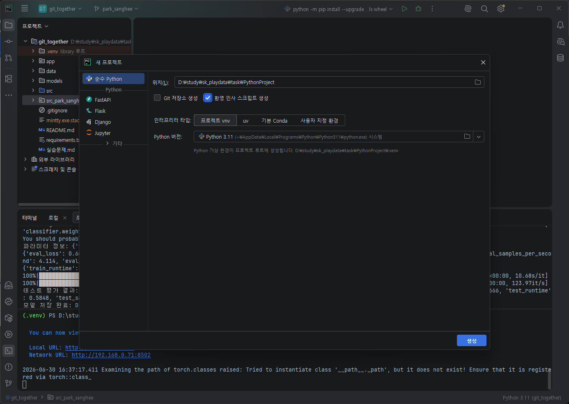Edit the project location path field
The width and height of the screenshot is (569, 404).
(324, 82)
